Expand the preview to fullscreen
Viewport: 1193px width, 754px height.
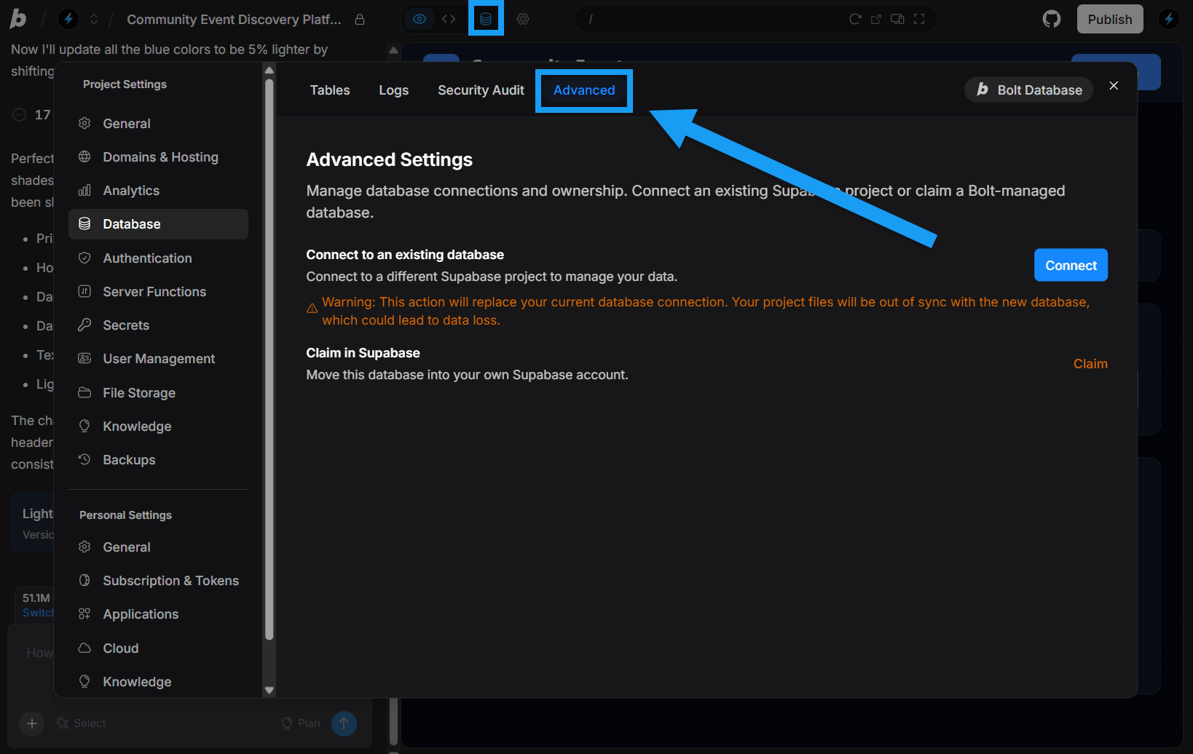[919, 19]
